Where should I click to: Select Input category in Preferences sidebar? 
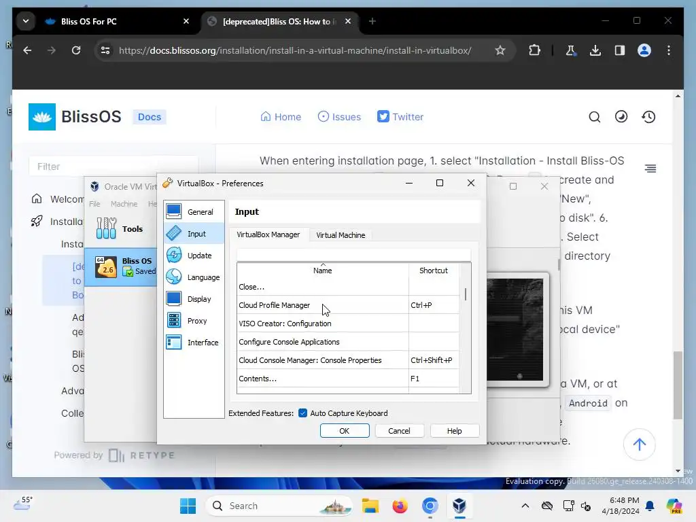[x=194, y=234]
